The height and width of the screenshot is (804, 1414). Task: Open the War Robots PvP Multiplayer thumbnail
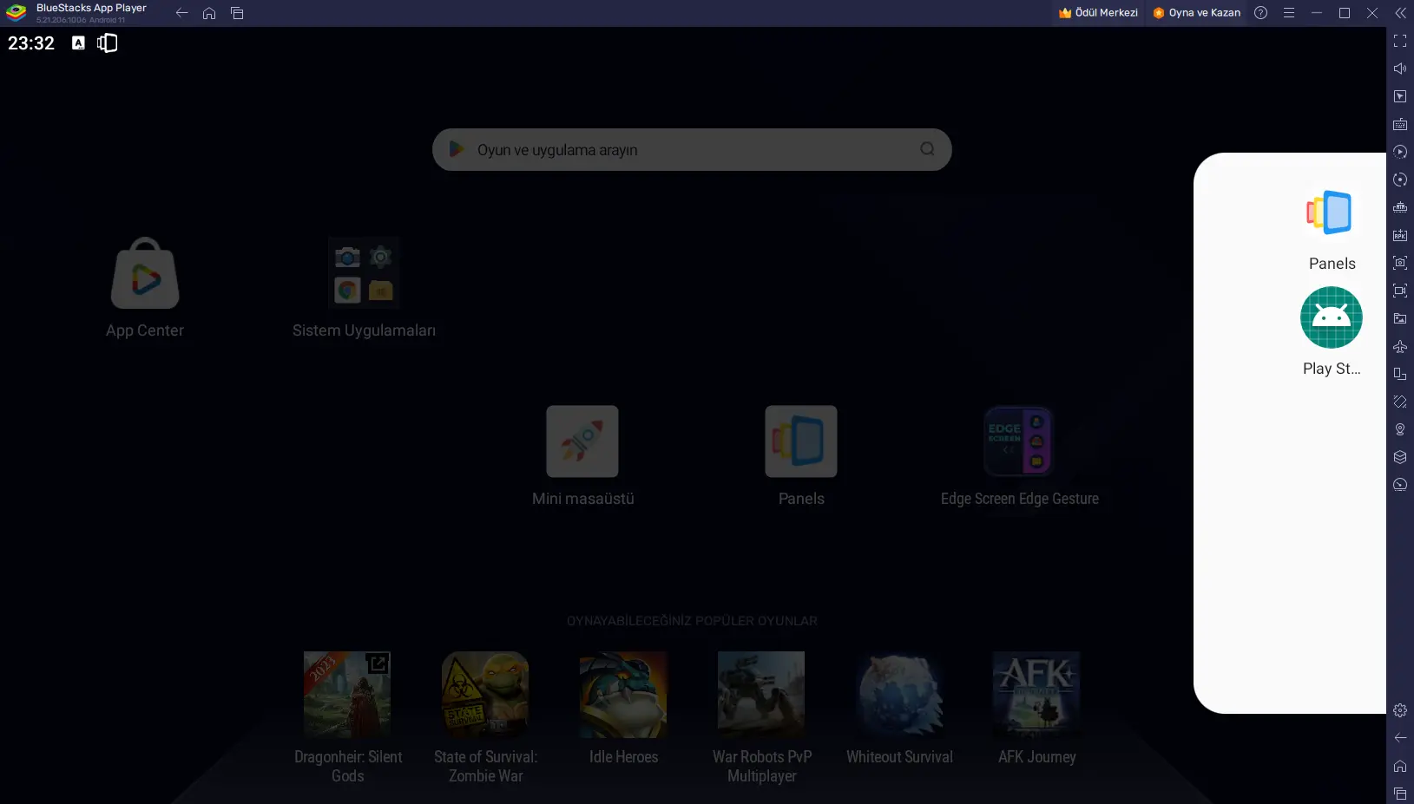tap(761, 695)
